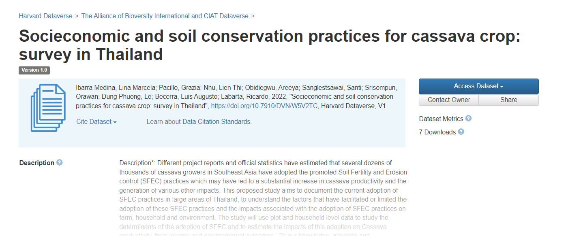Go to Alliance of Bioversity International and CIAT Dataverse
583x236 pixels.
165,16
